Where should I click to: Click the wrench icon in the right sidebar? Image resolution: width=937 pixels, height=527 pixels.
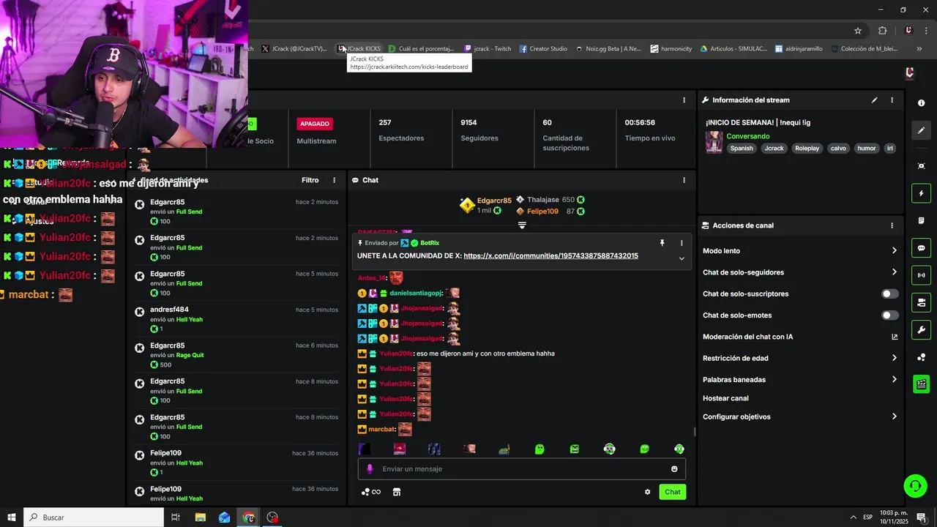[x=921, y=330]
